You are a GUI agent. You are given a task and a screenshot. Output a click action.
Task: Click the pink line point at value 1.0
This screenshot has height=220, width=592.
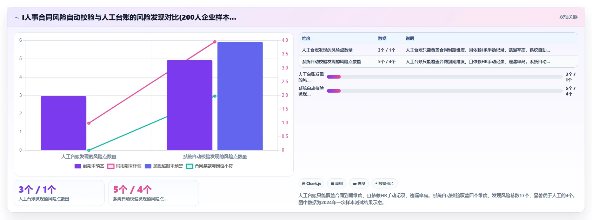tap(89, 123)
